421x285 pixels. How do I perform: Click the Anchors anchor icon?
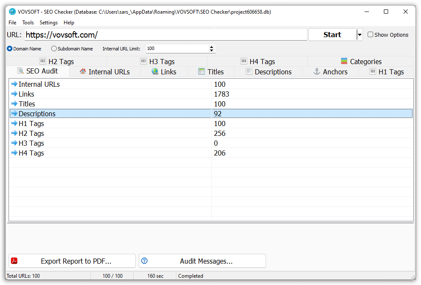[317, 71]
